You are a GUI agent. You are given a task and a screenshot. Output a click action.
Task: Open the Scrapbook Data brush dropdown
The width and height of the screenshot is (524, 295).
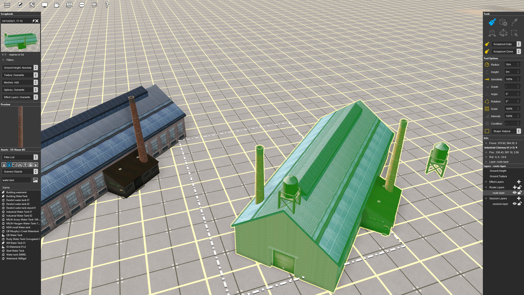506,44
